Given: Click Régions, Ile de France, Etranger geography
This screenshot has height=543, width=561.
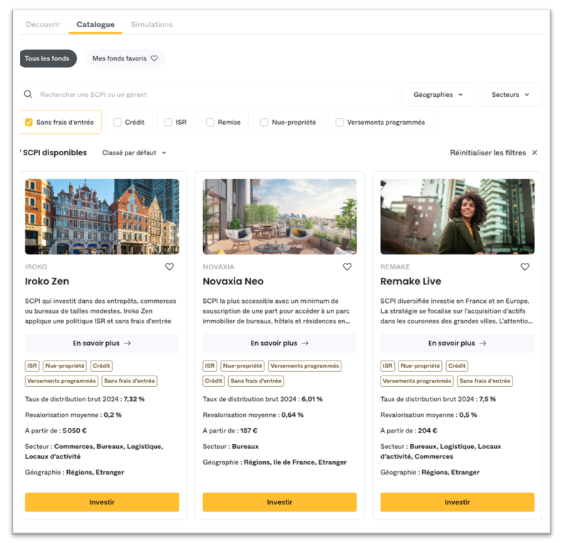Looking at the screenshot, I should [295, 462].
